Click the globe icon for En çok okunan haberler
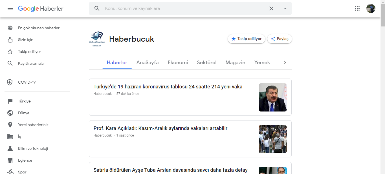Image resolution: width=385 pixels, height=174 pixels. click(x=10, y=28)
